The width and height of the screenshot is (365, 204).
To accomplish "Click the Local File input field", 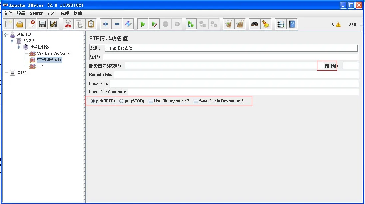I will pos(234,84).
